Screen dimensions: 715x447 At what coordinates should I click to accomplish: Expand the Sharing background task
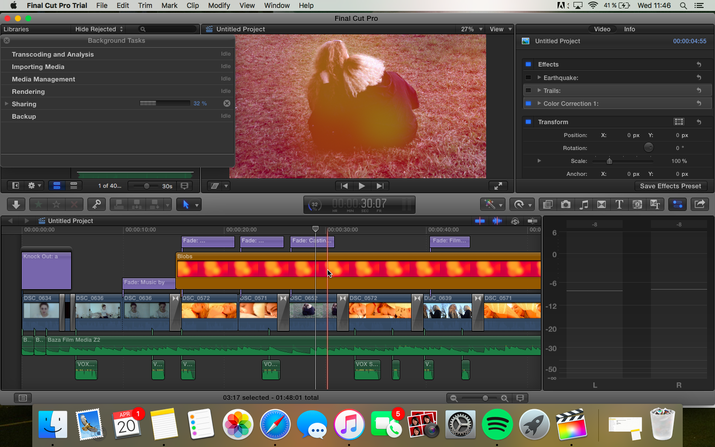(x=6, y=104)
